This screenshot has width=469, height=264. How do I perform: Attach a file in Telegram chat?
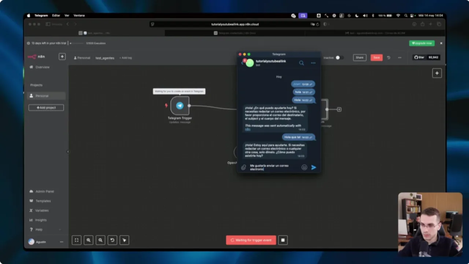point(243,167)
